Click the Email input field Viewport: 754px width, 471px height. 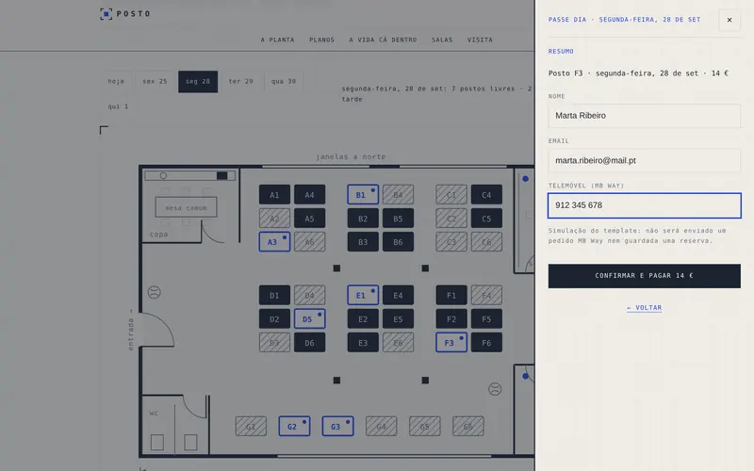[x=644, y=160]
